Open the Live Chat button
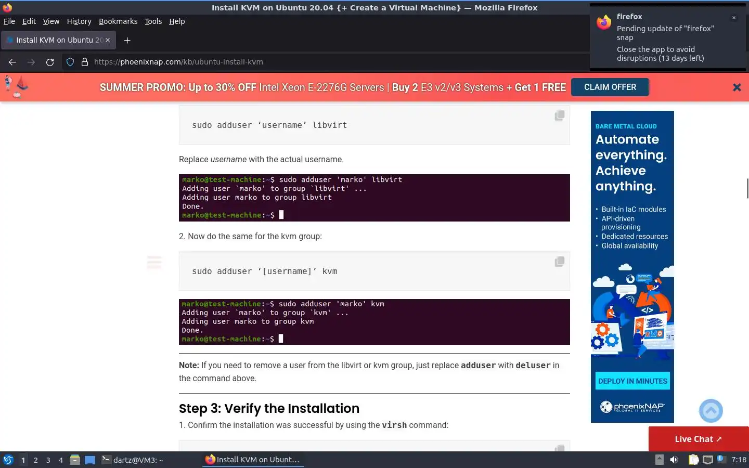 (x=699, y=439)
